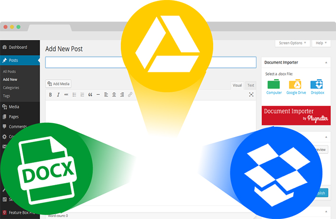Toggle the fullscreen editor icon
336x219 pixels.
251,95
